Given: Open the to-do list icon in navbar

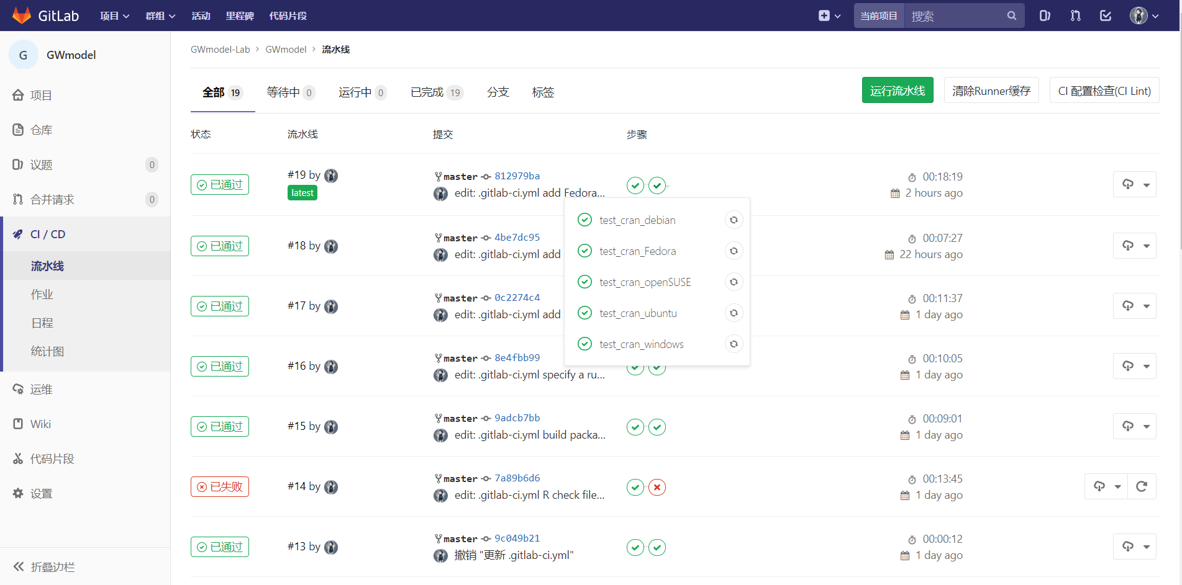Looking at the screenshot, I should 1106,16.
